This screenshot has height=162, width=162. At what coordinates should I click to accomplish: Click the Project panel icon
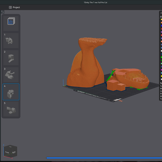(x=10, y=7)
